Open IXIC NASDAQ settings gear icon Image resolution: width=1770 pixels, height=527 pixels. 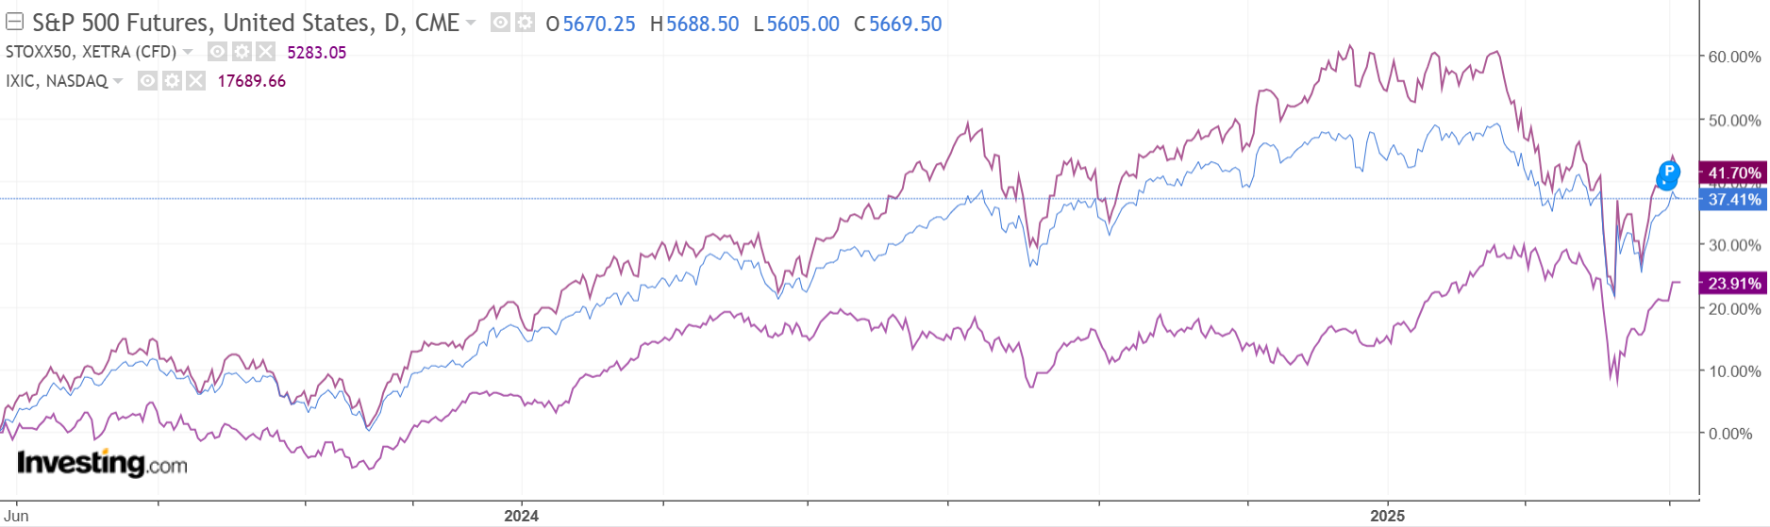point(172,81)
